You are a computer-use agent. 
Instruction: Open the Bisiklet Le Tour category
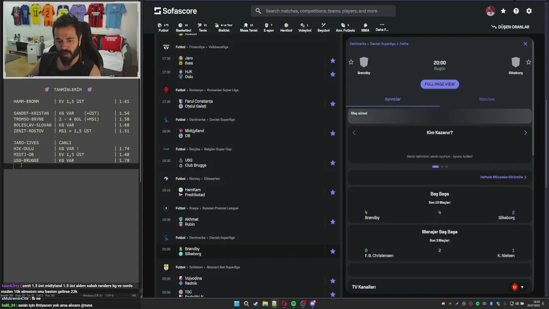tap(224, 27)
